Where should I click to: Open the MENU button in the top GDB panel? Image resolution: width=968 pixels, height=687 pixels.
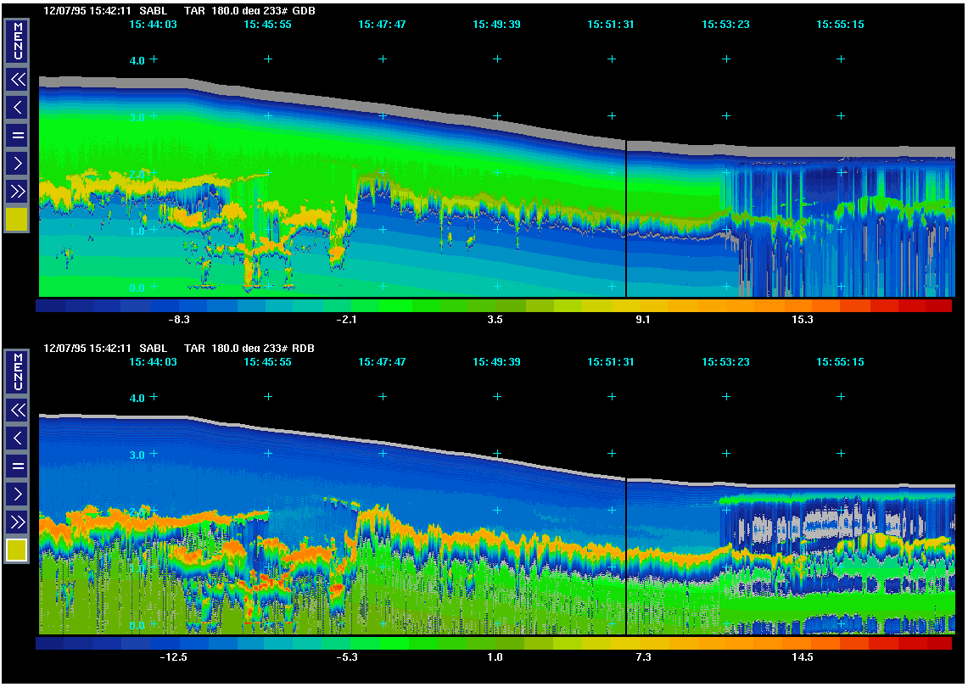pyautogui.click(x=17, y=41)
